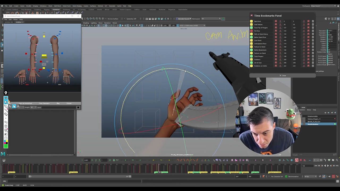Close the Time Bookmarks Panel
This screenshot has height=191, width=340.
coord(283,76)
